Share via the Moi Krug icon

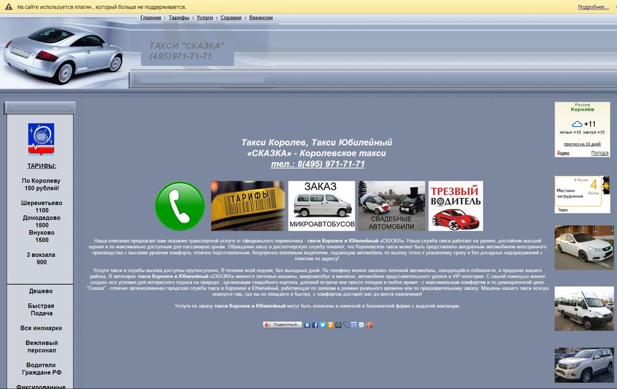[x=361, y=325]
